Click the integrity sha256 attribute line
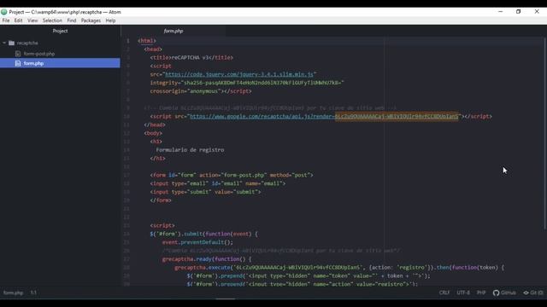This screenshot has height=307, width=547. click(x=247, y=83)
